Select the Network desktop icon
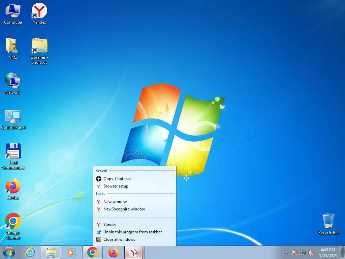The width and height of the screenshot is (345, 259). pos(13,84)
